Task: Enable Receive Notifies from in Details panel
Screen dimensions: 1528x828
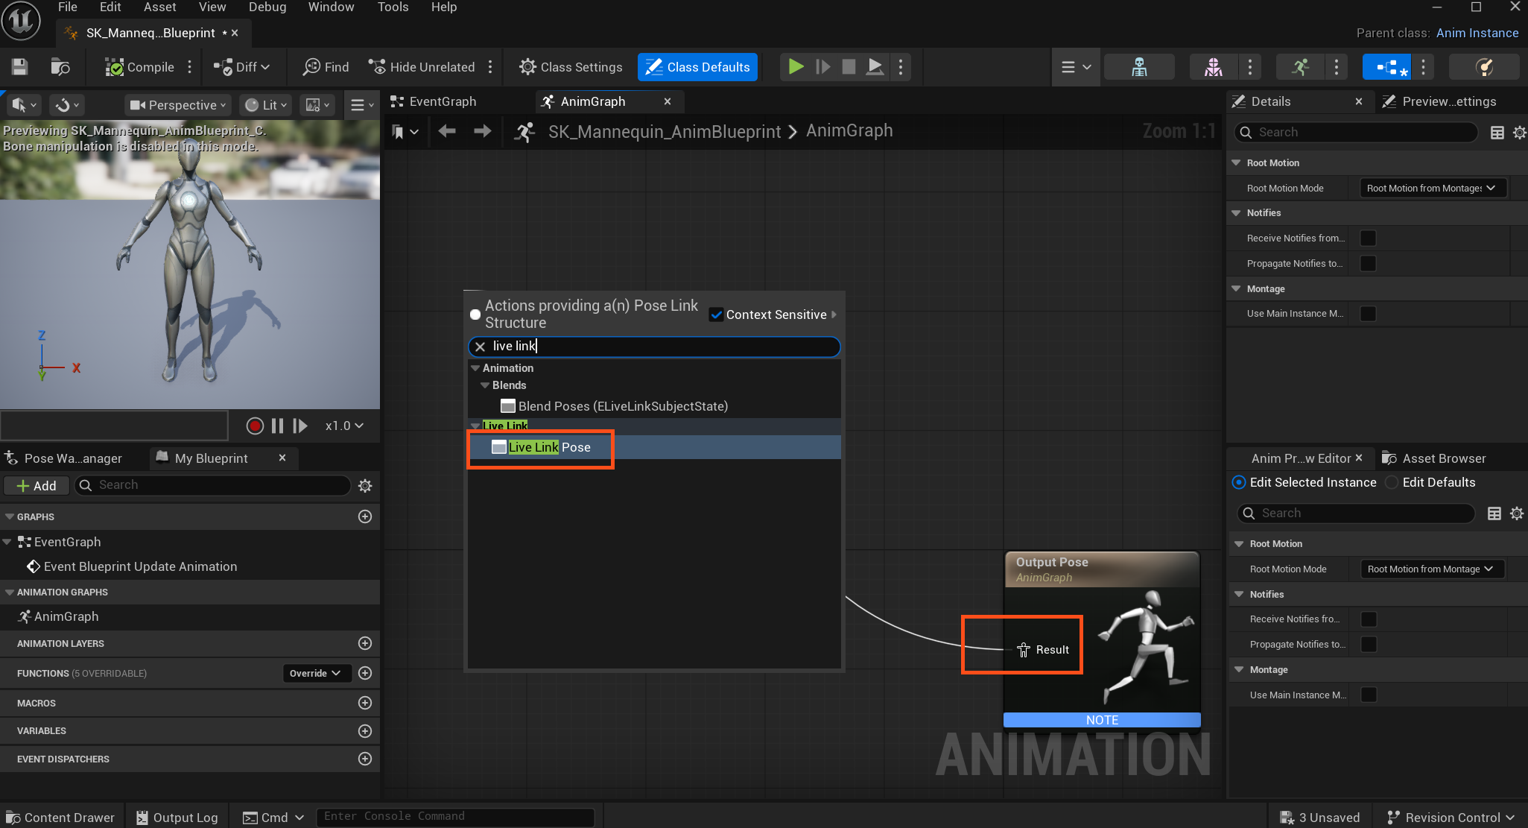Action: click(1368, 238)
